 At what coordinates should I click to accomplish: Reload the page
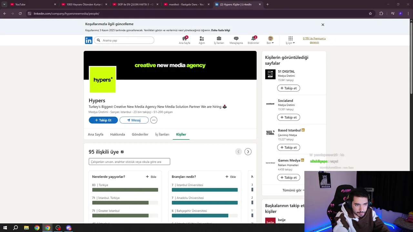(x=20, y=14)
